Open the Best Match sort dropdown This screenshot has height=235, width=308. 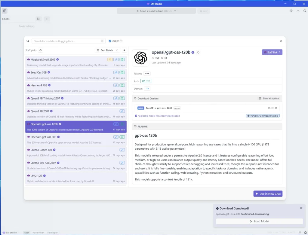[x=107, y=50]
